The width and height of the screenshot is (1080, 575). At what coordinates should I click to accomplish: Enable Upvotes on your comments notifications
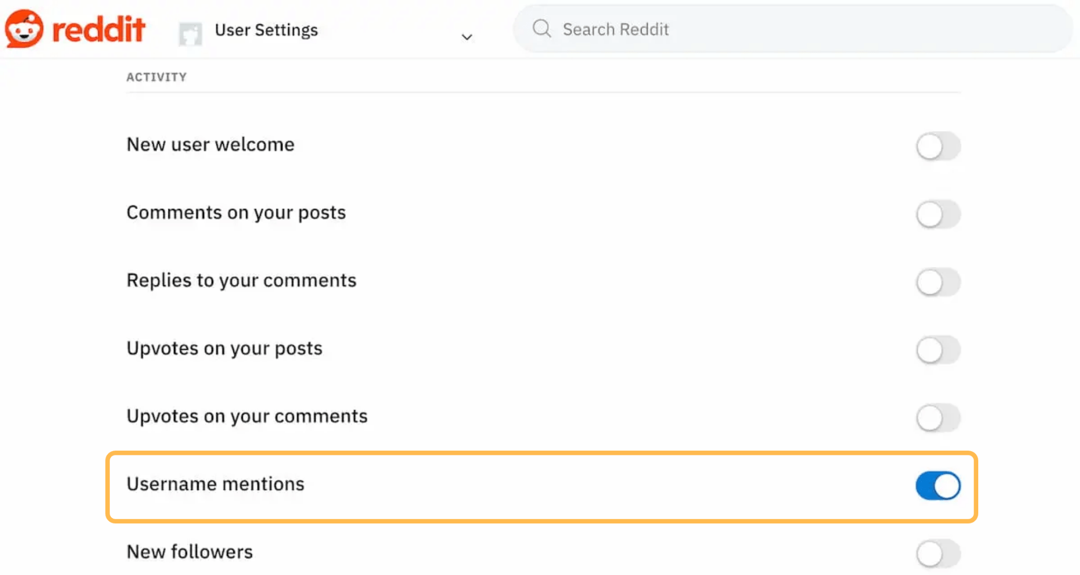point(938,417)
